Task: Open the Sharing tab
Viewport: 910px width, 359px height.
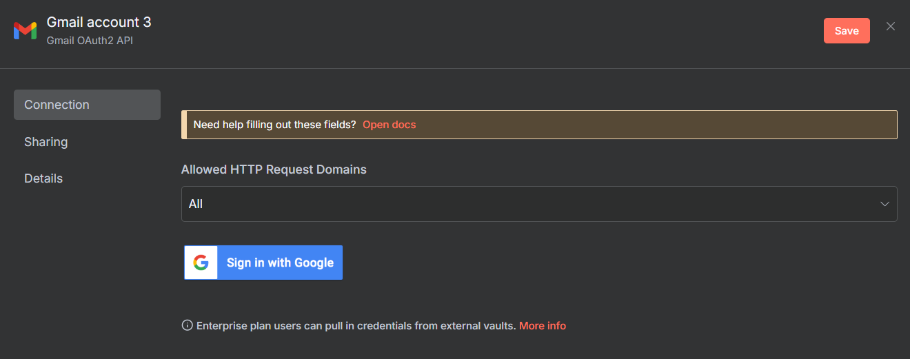Action: (46, 142)
